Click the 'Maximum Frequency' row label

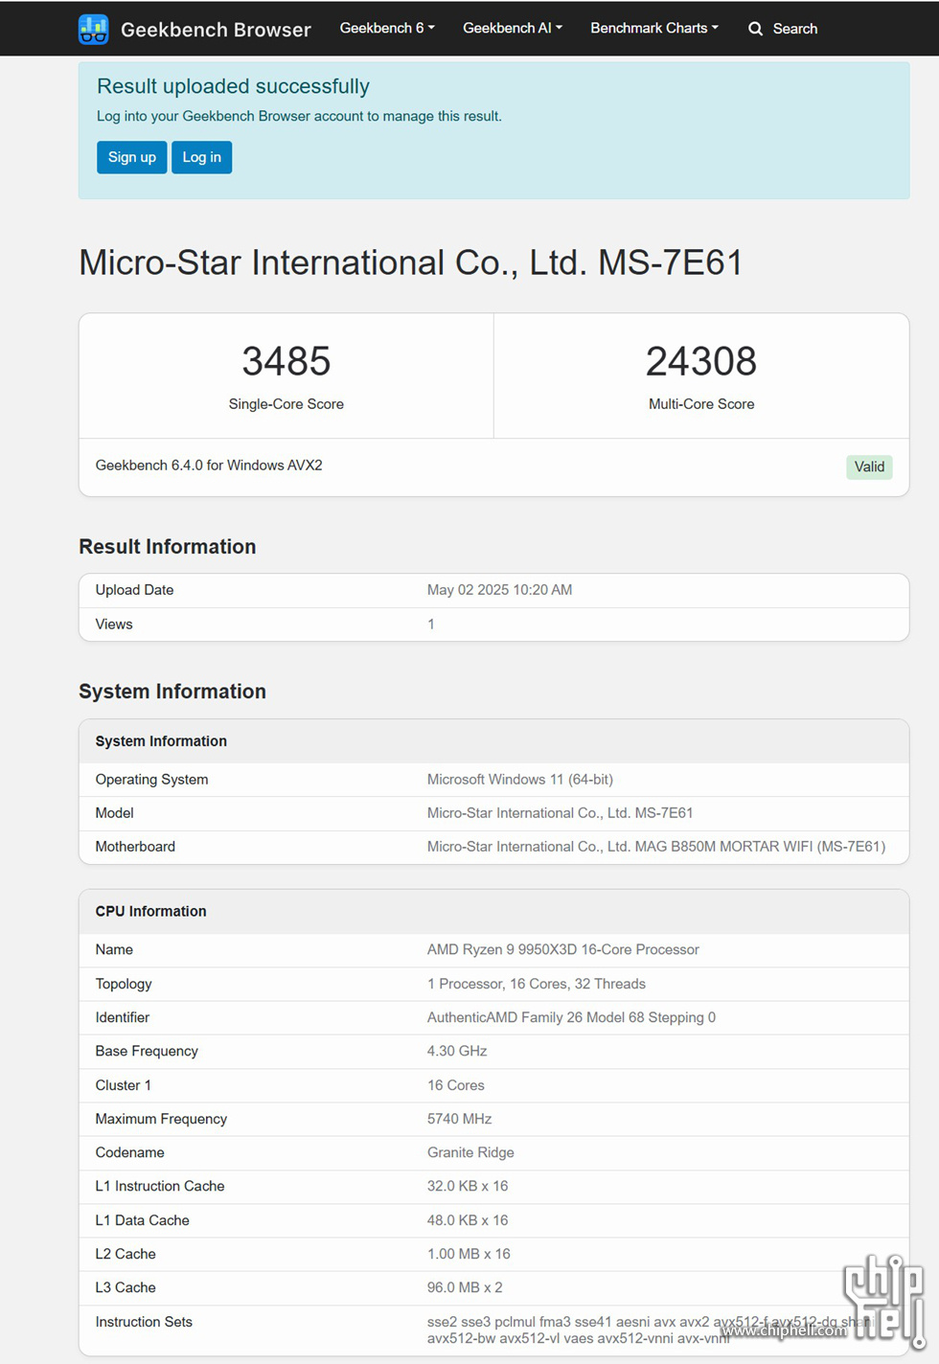(161, 1119)
